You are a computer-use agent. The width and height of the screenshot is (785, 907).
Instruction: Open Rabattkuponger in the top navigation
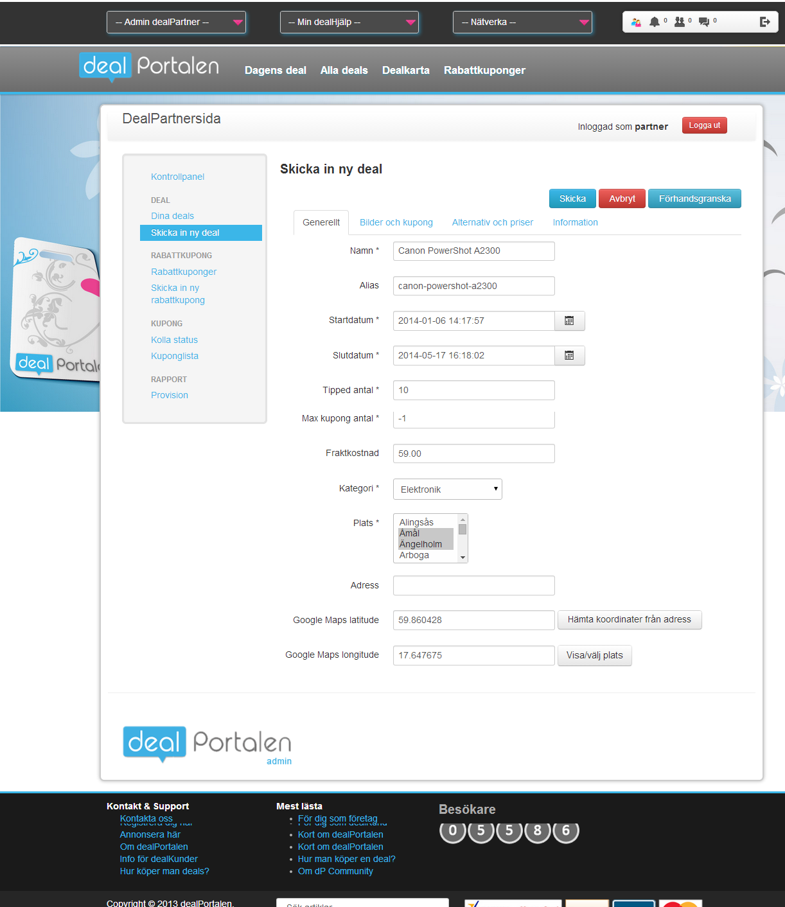tap(484, 70)
